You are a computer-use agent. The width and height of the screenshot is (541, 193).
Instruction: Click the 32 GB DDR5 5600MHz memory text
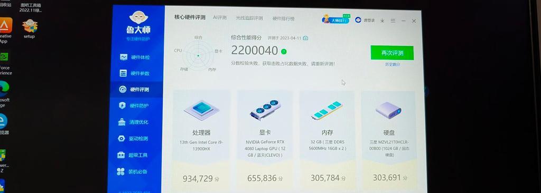[328, 145]
